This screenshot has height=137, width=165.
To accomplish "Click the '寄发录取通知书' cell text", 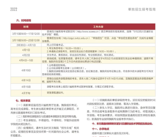I will [x=55, y=93].
